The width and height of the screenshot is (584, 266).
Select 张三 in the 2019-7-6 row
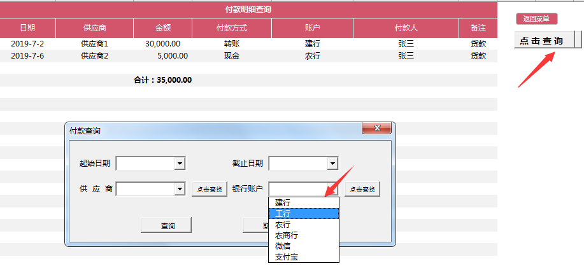pos(406,56)
